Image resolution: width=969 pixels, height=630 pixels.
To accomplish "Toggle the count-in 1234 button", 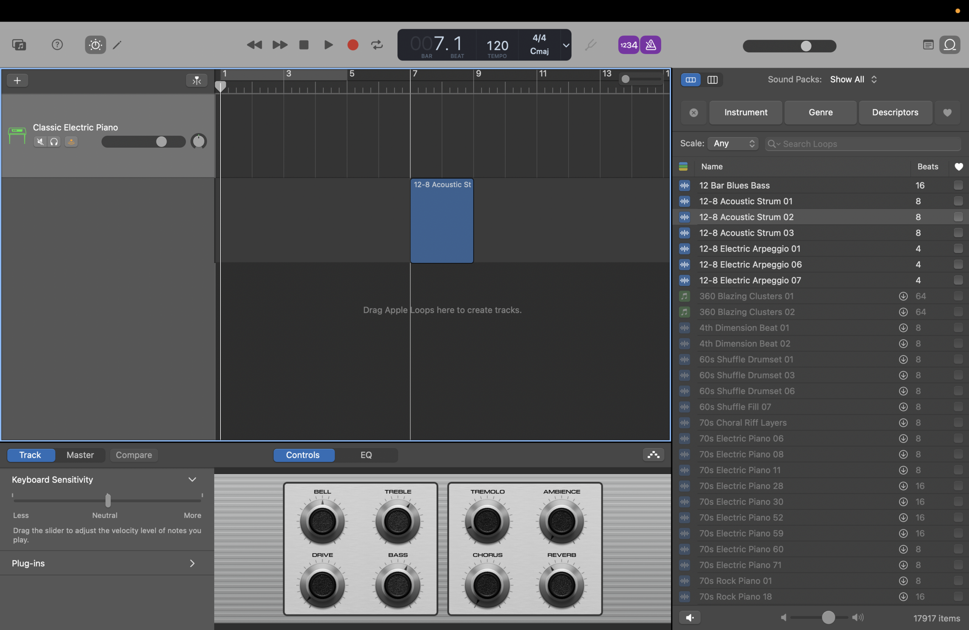I will 629,45.
